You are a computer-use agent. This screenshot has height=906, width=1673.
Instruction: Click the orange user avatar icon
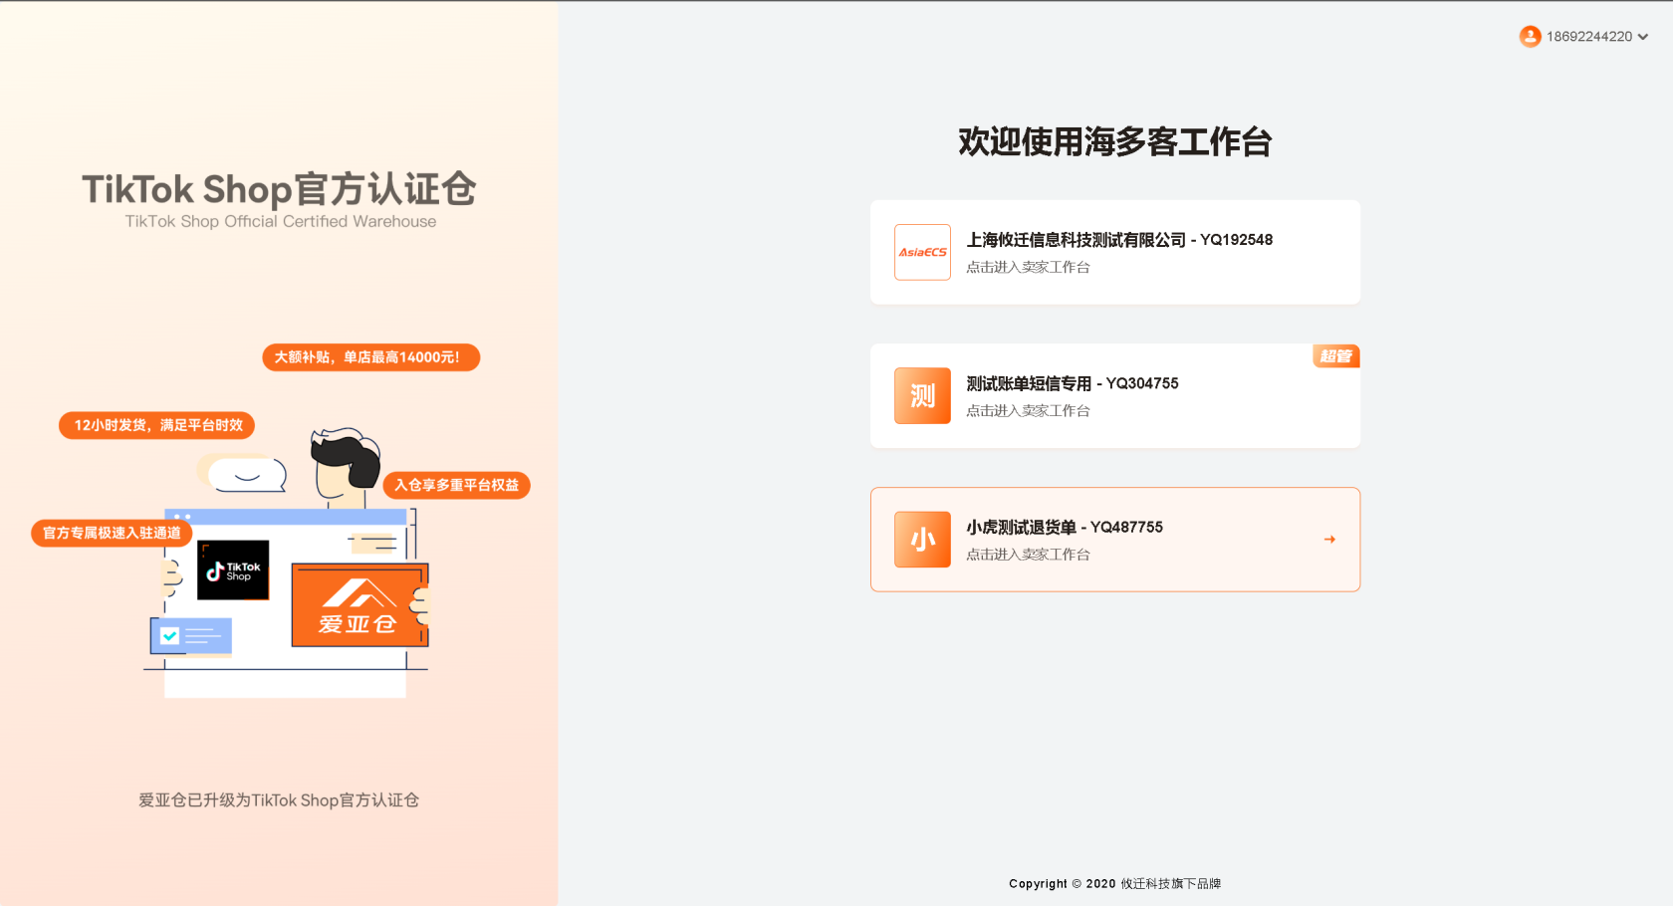[1530, 37]
